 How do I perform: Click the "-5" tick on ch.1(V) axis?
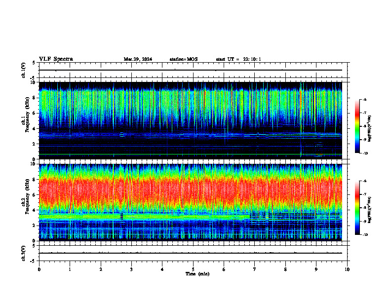pyautogui.click(x=33, y=78)
